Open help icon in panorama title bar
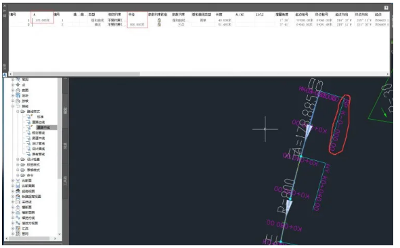Image resolution: width=400 pixels, height=248 pixels. click(386, 7)
